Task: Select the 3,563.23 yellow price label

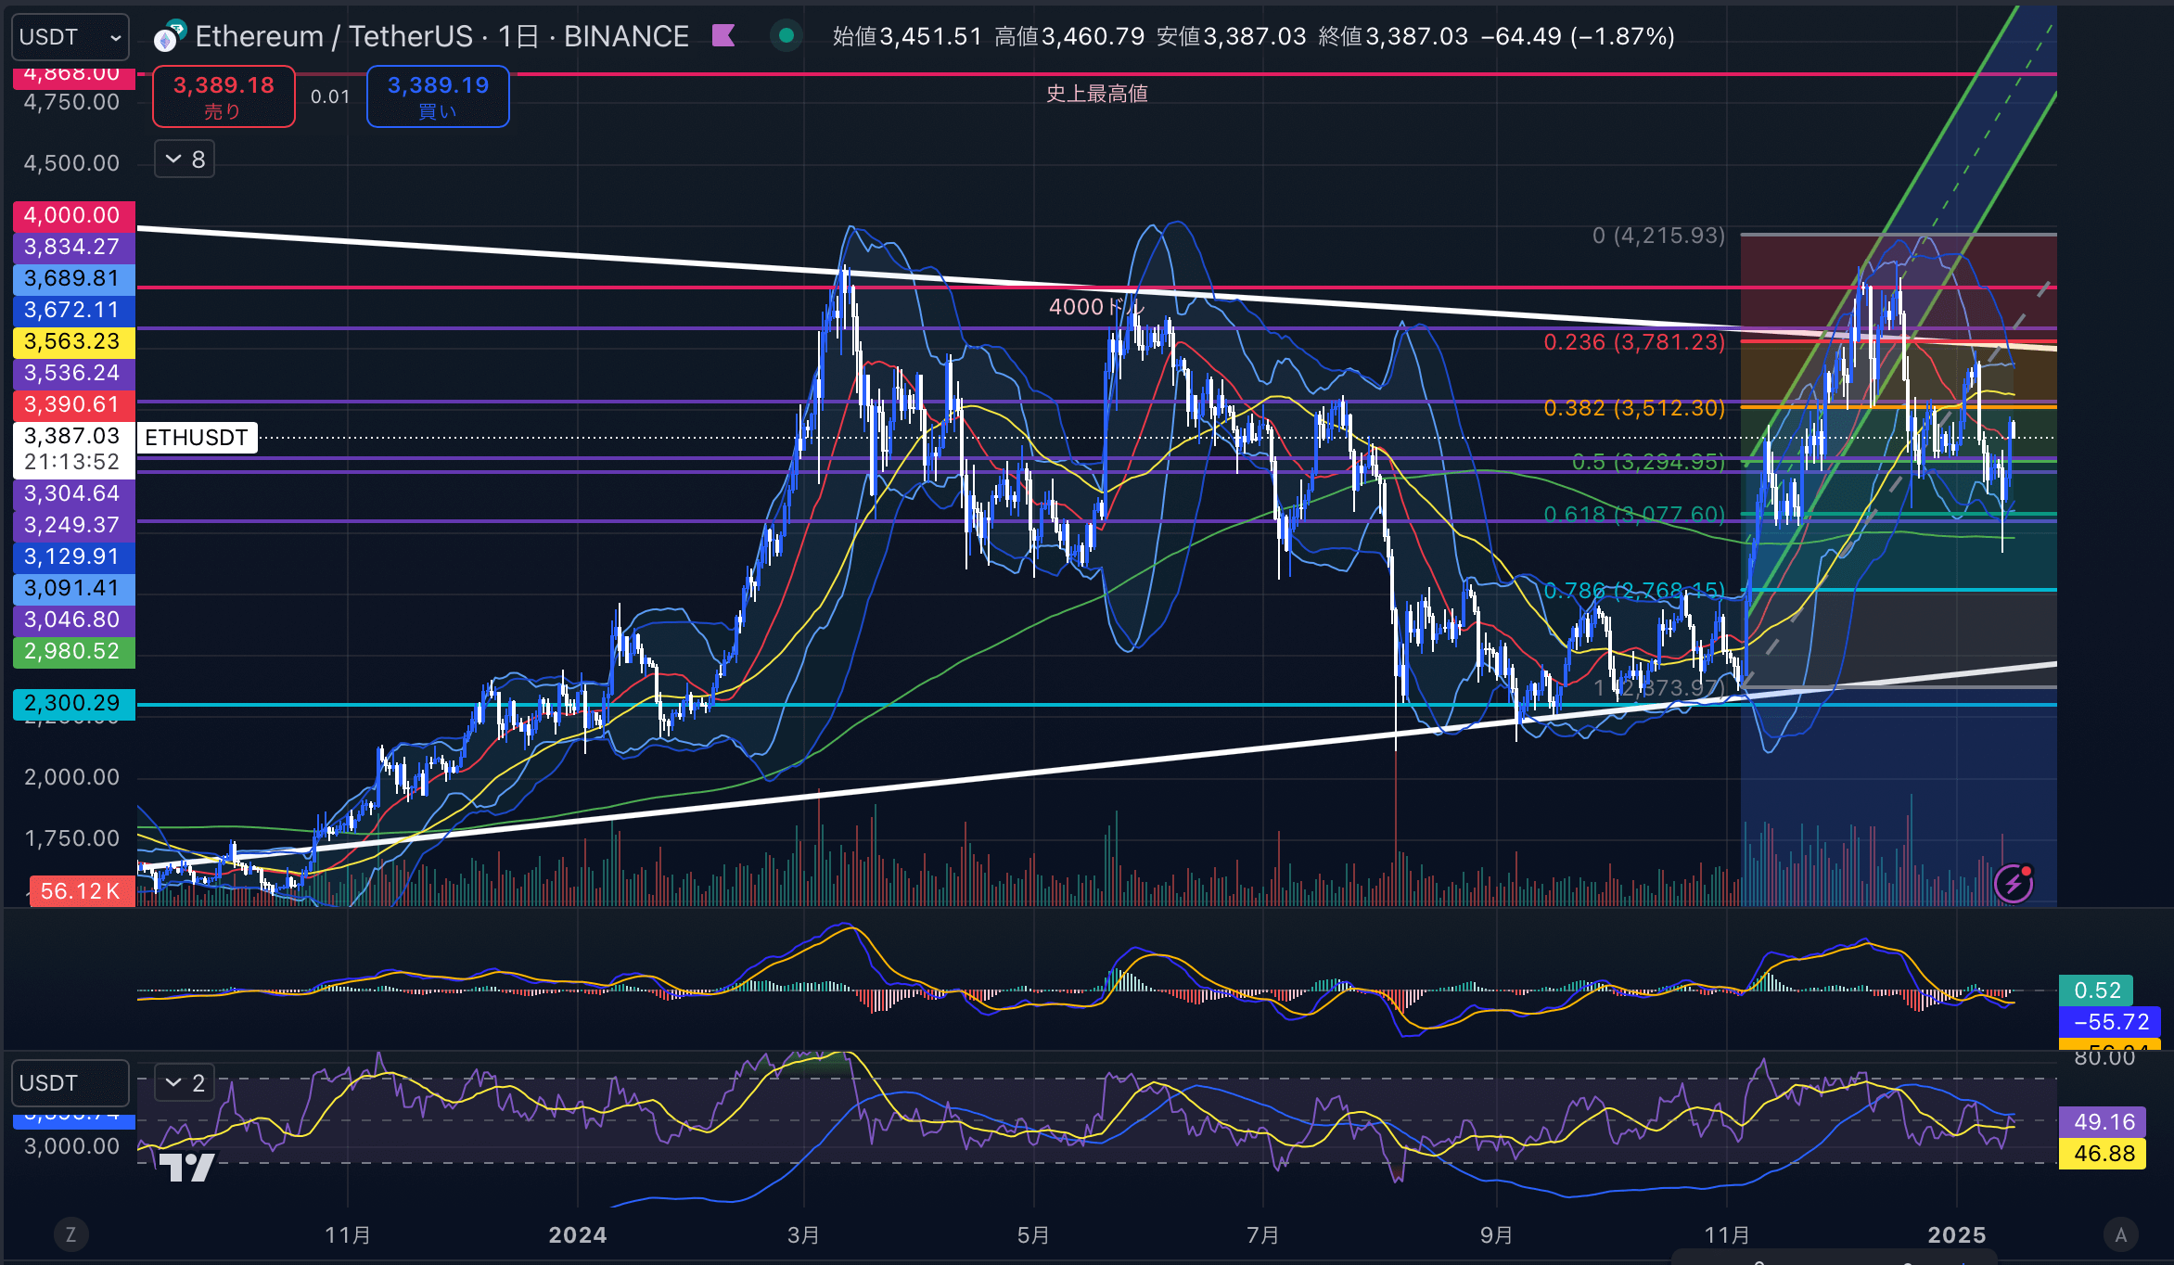Action: tap(73, 341)
